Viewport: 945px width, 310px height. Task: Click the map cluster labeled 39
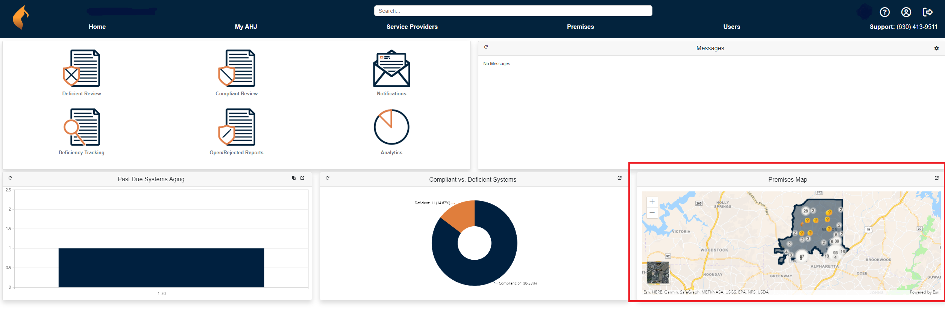click(x=837, y=241)
